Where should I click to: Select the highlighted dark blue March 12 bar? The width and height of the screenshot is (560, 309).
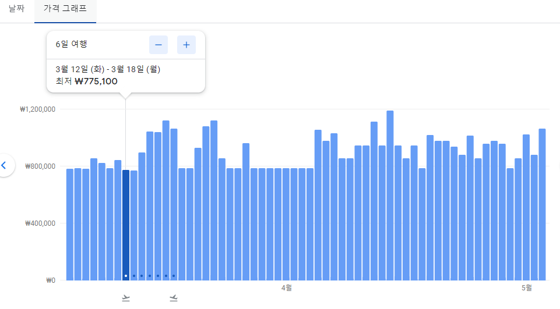pyautogui.click(x=126, y=225)
